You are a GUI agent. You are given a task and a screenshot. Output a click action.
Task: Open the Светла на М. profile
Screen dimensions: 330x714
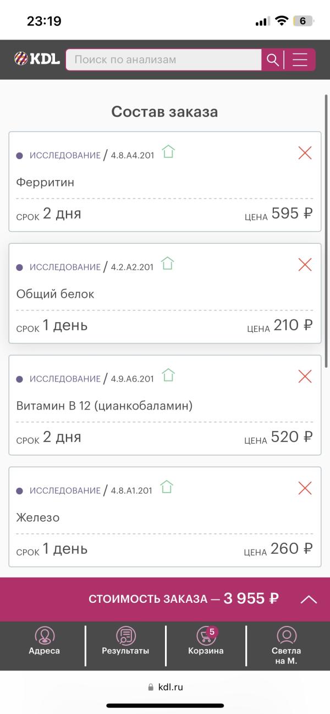(x=287, y=646)
